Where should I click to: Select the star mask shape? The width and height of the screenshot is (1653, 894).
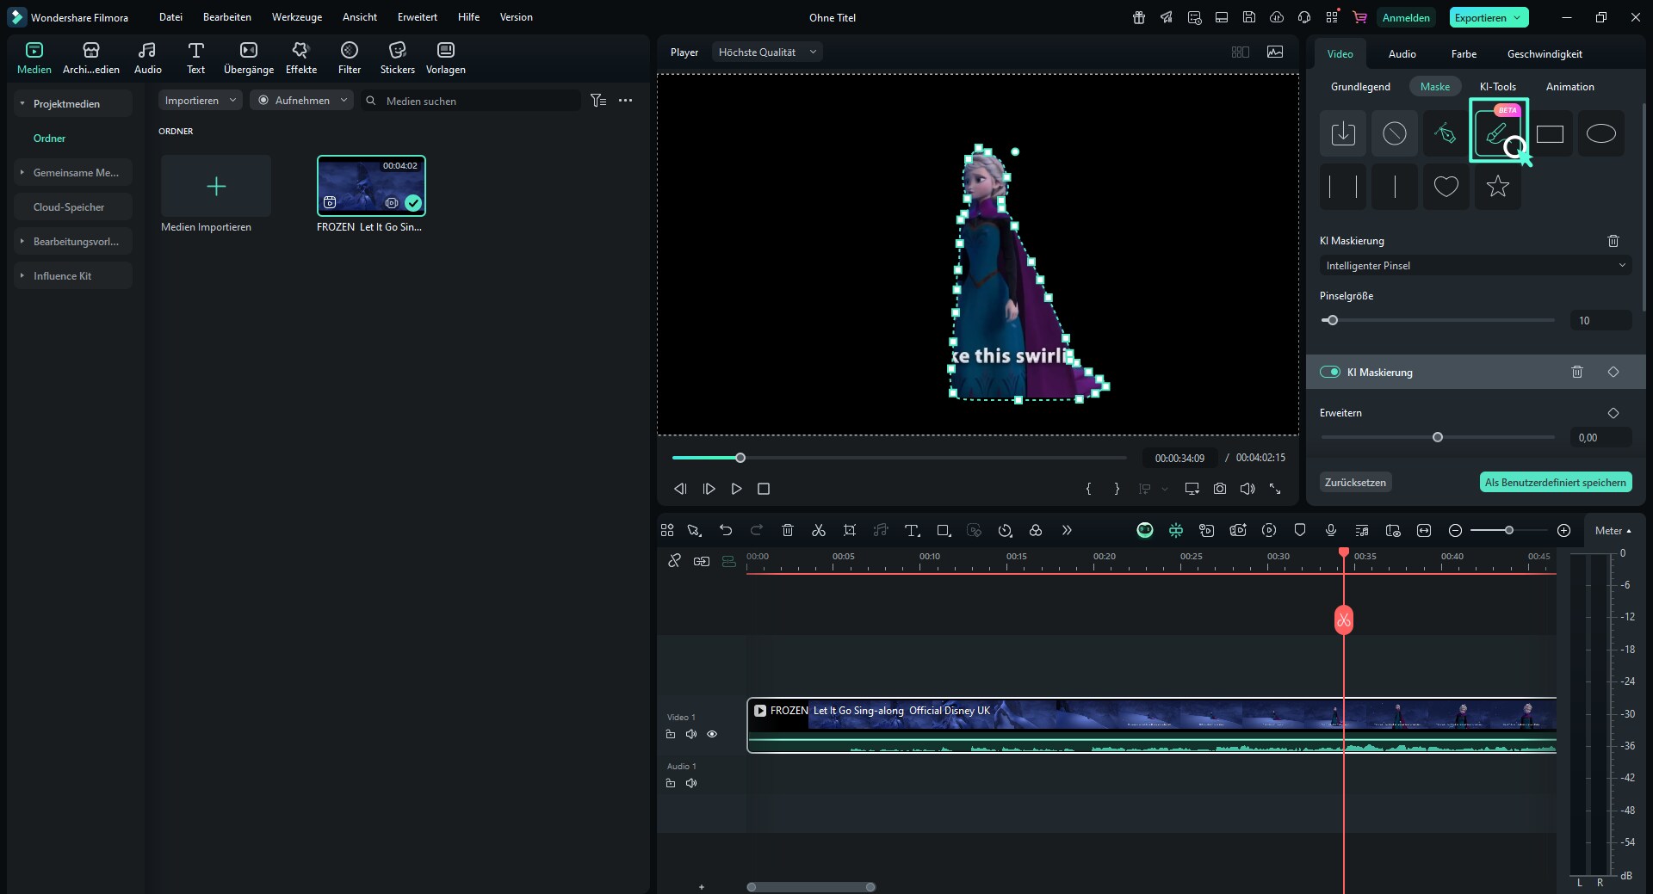click(x=1498, y=186)
